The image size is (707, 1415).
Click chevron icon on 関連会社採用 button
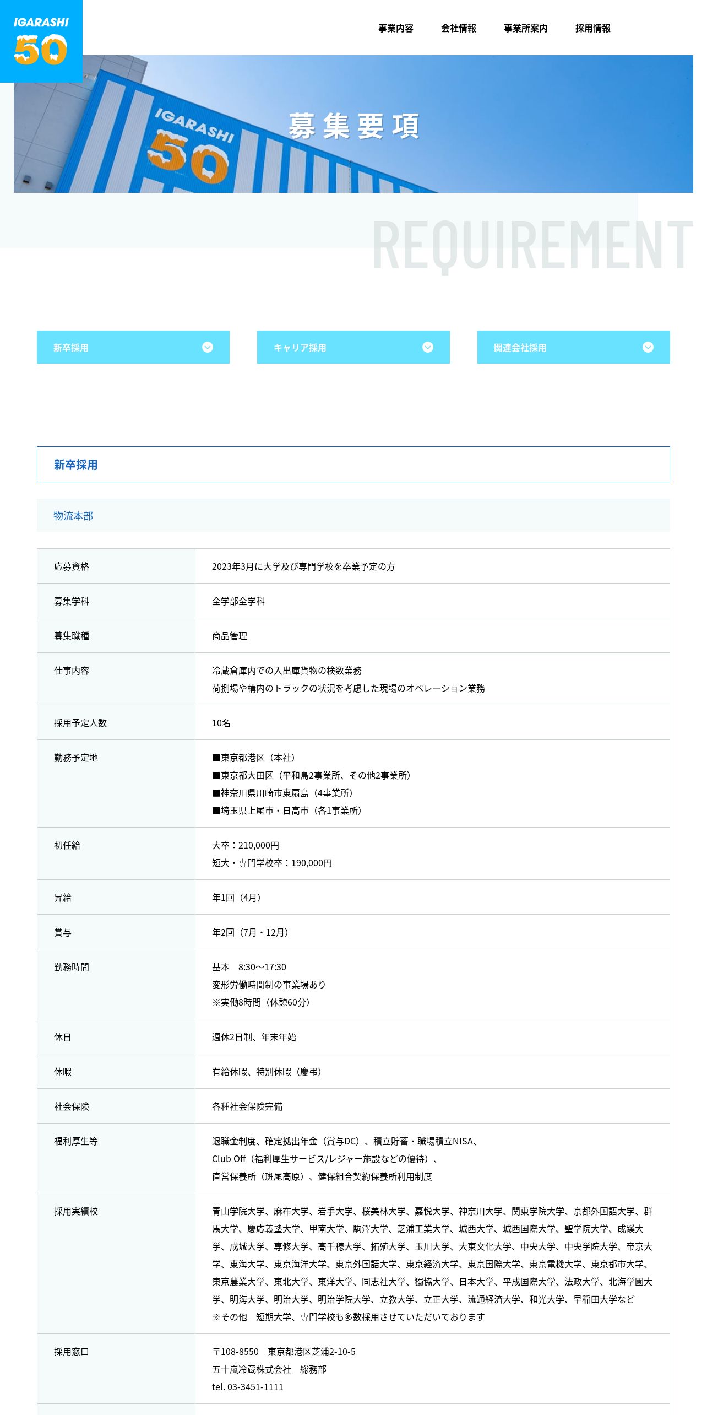pos(648,347)
